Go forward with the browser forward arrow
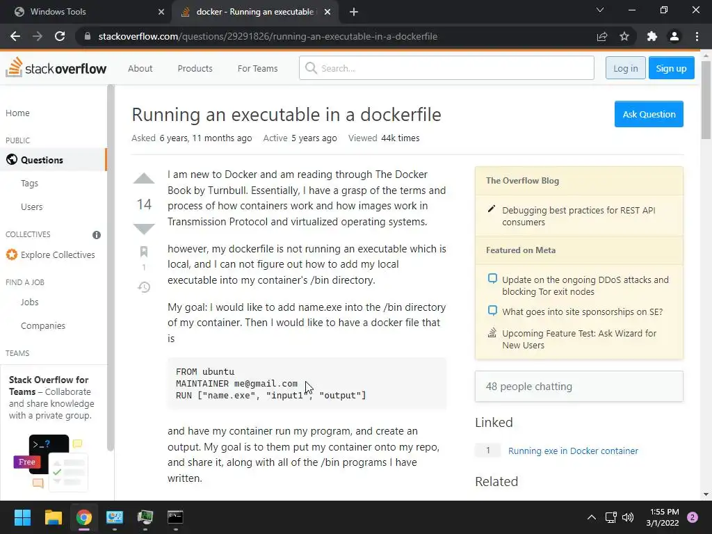 point(38,36)
